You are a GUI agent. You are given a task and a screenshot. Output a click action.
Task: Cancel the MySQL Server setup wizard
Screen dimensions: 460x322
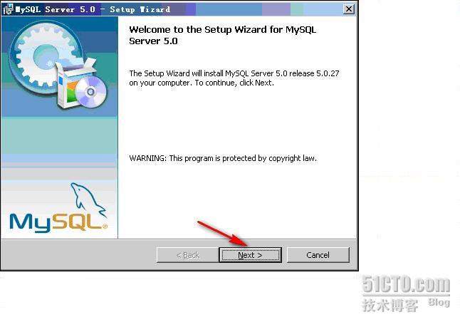coord(318,255)
